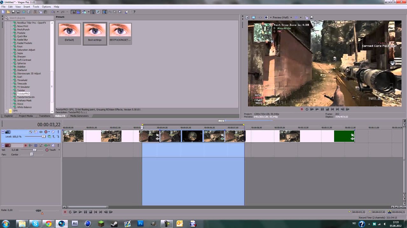Screen dimensions: 407x228
Task: Open project using the folder toolbar icon
Action: click(8, 12)
